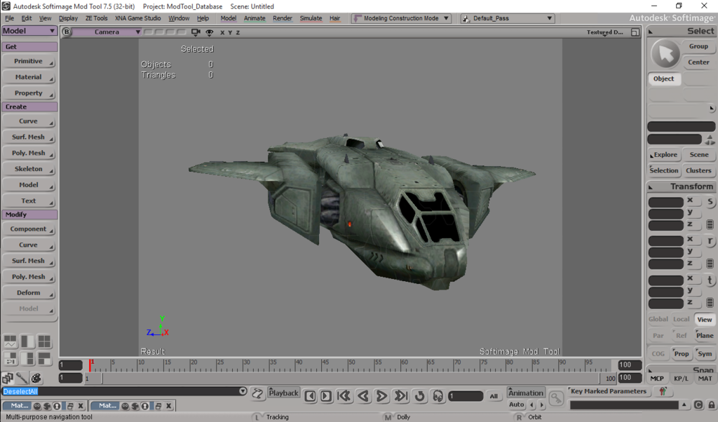
Task: Open the Textured display mode dropdown
Action: 605,32
